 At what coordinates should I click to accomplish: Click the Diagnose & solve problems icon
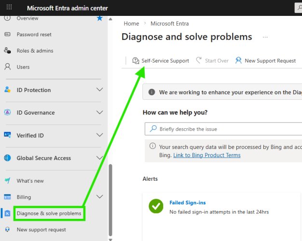click(7, 213)
